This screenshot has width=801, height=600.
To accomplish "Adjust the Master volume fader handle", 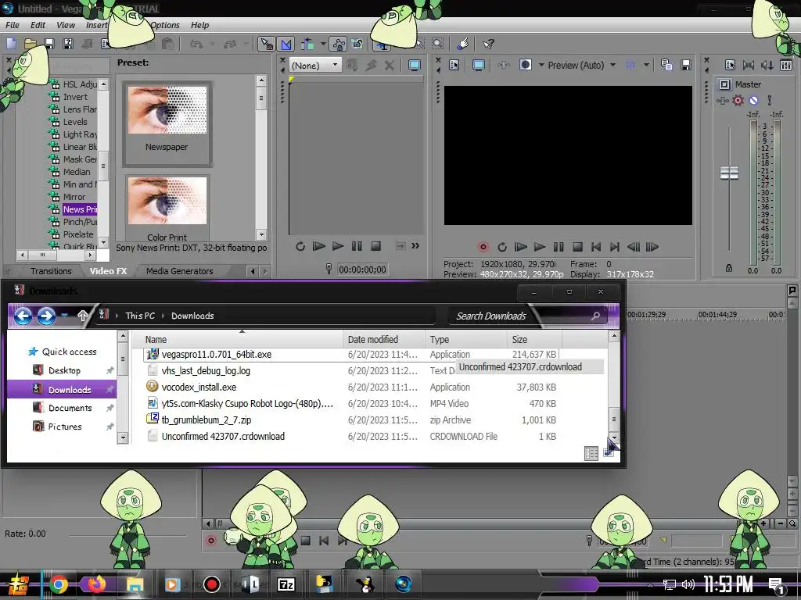I will click(x=729, y=173).
